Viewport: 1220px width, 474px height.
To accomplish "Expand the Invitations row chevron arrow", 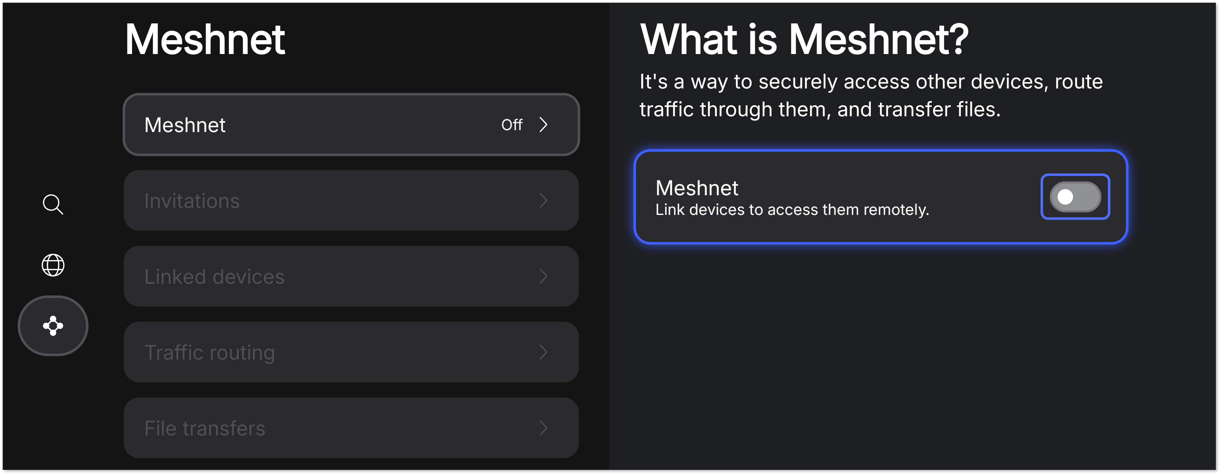I will pos(543,201).
